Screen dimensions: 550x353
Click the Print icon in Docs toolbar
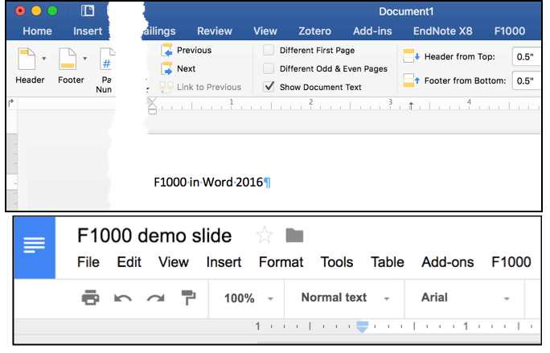91,298
